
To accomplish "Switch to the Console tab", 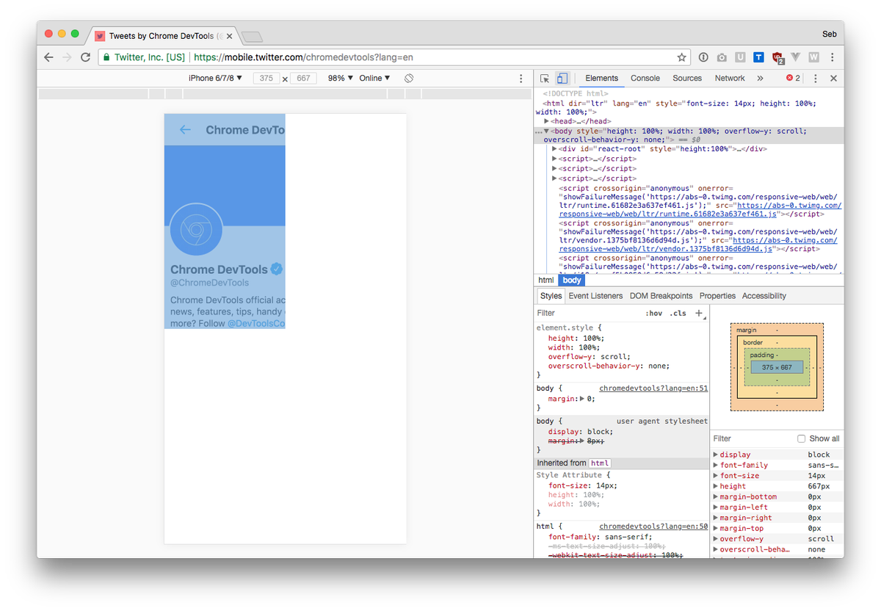I will [x=645, y=78].
